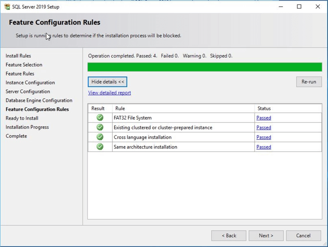Click green check icon for FAT32 File System
This screenshot has width=328, height=247.
pyautogui.click(x=100, y=118)
